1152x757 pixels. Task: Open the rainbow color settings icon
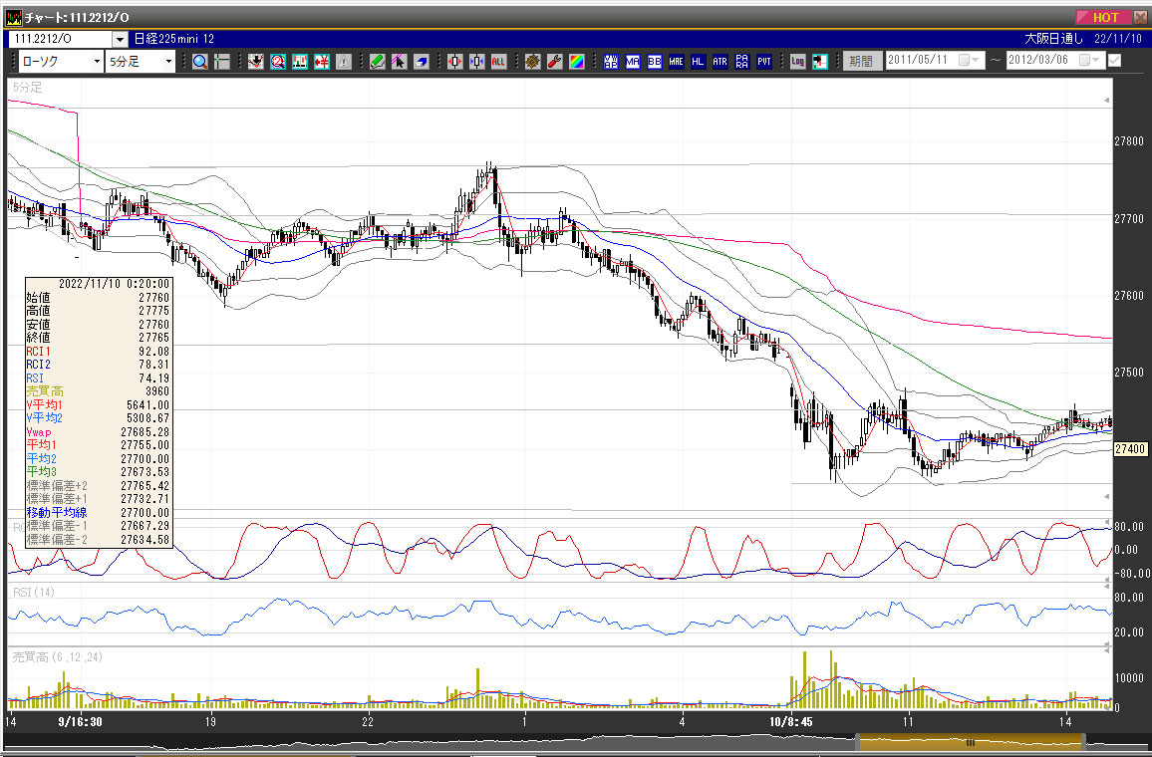[577, 62]
